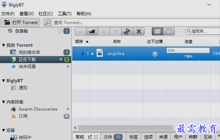Expand the angelica torrent row arrow
The image size is (220, 140).
click(x=92, y=54)
